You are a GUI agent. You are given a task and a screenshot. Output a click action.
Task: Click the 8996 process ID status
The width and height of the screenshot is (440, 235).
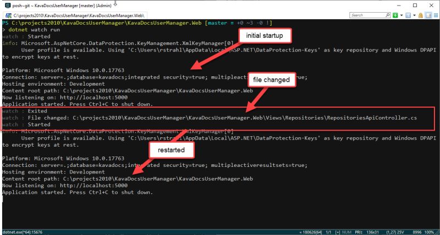[x=417, y=232]
